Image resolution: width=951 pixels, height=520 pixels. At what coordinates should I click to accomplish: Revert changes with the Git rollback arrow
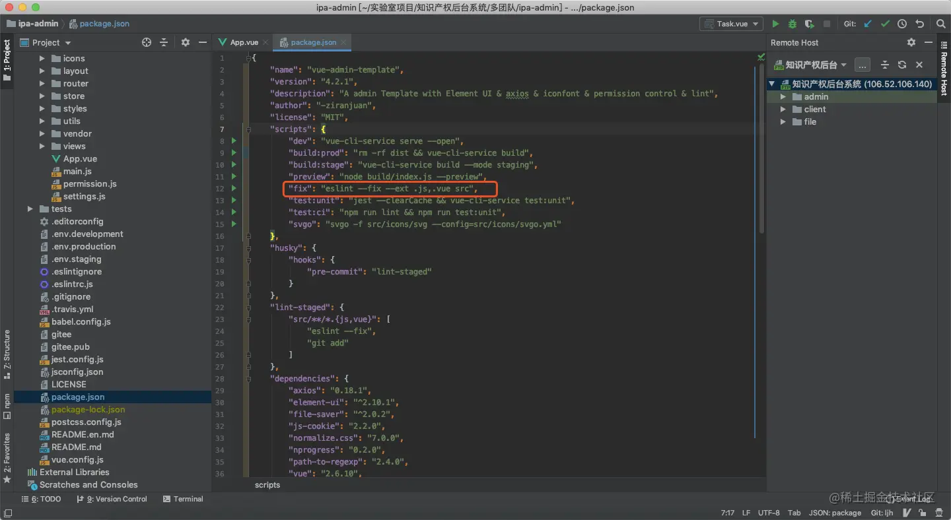[919, 24]
